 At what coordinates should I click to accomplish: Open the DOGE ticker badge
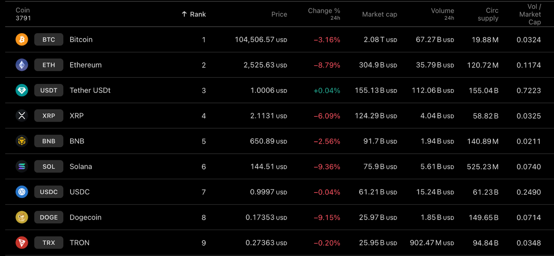49,217
